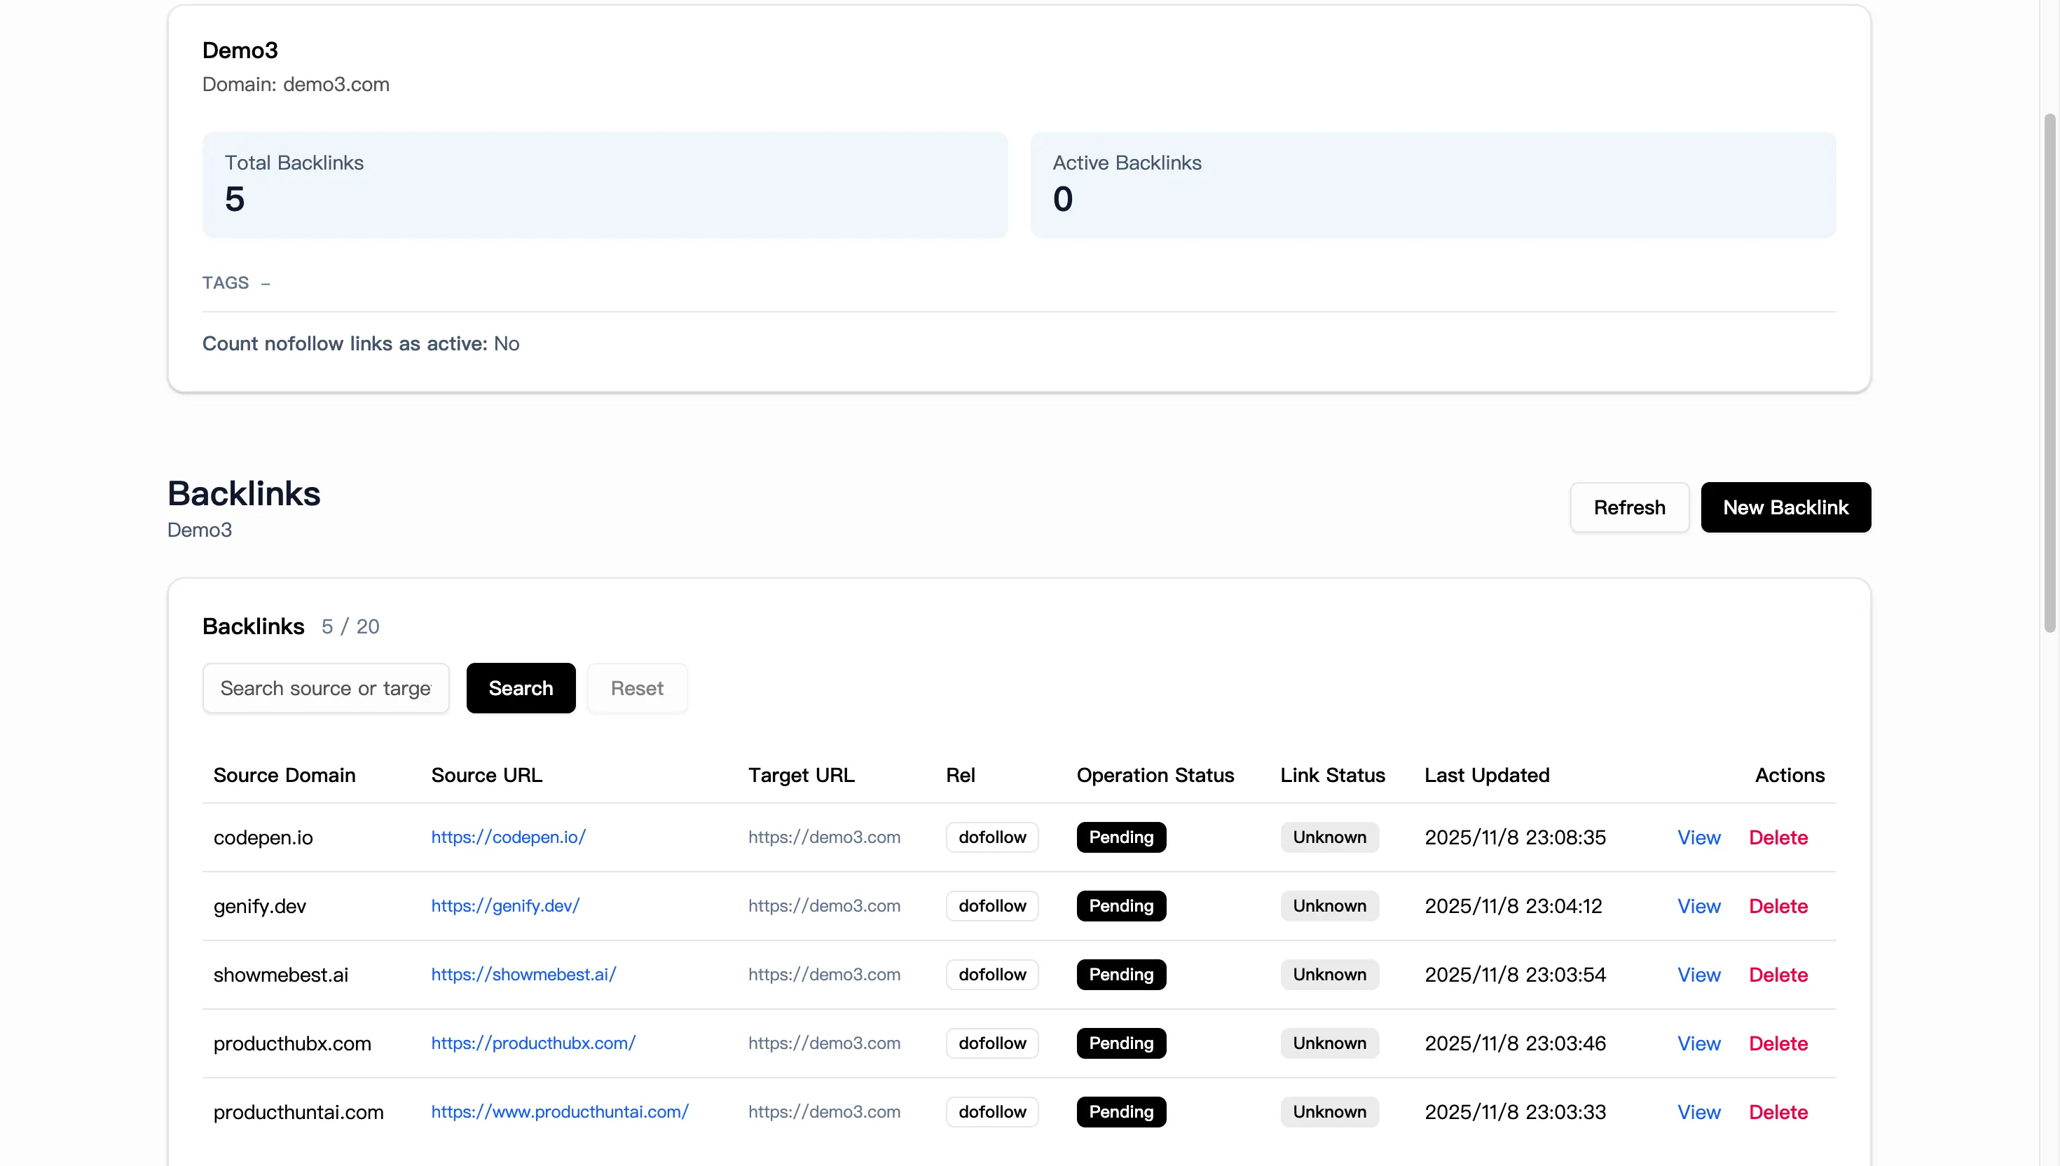Image resolution: width=2060 pixels, height=1166 pixels.
Task: Open the https://genify.dev/ source URL link
Action: [504, 906]
